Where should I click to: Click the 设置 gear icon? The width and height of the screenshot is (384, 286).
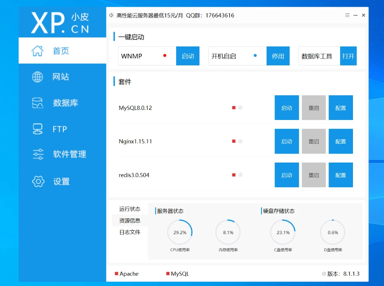pyautogui.click(x=38, y=182)
